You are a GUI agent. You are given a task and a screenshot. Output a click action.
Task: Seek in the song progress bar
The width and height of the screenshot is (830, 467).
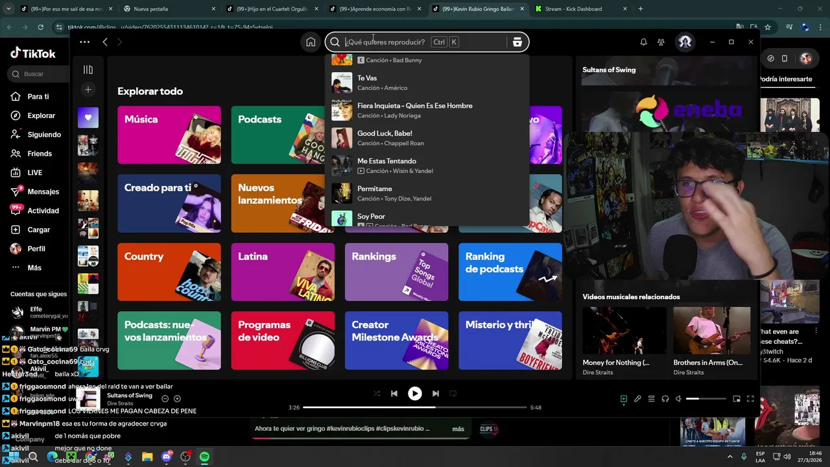[x=415, y=407]
